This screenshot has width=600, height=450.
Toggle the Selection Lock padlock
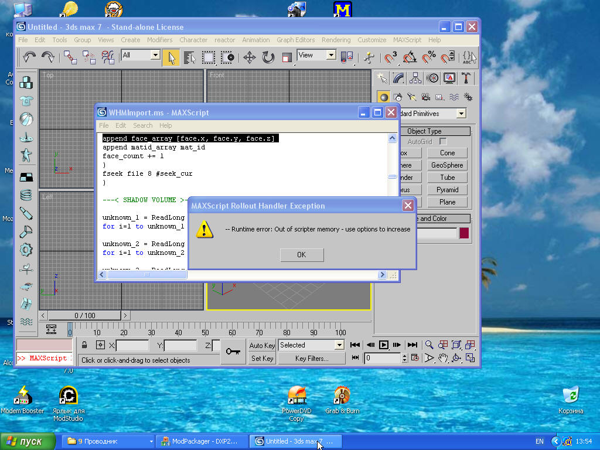84,345
